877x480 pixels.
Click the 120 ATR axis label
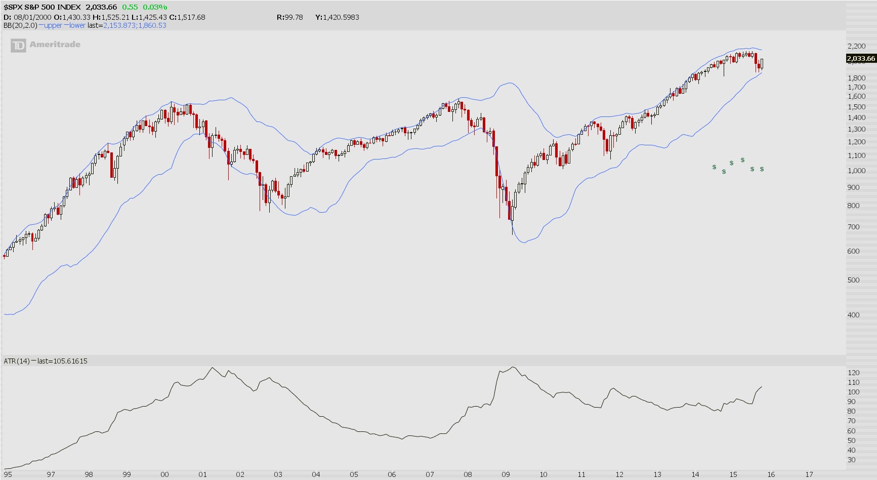[853, 373]
